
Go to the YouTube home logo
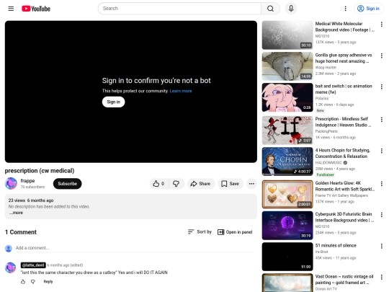(x=36, y=9)
